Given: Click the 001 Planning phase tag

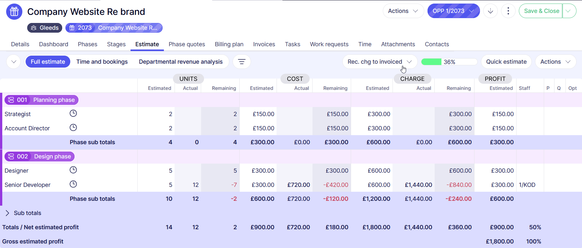Looking at the screenshot, I should point(41,100).
